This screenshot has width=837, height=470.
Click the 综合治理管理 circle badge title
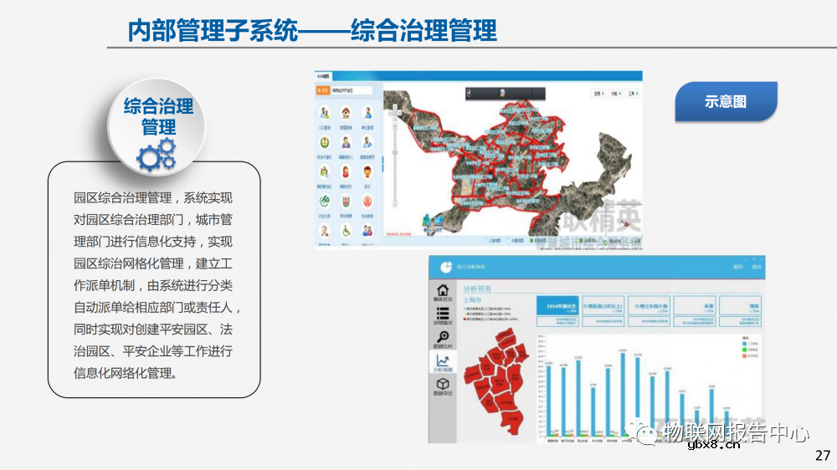(158, 116)
